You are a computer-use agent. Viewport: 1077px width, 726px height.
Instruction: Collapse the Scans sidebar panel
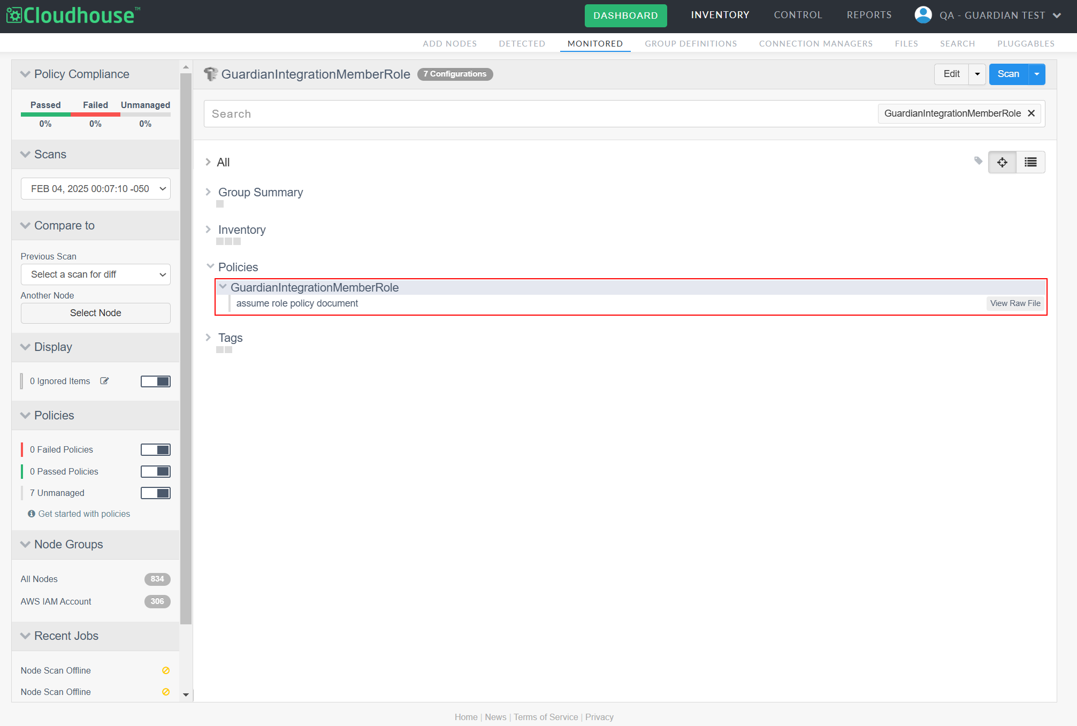coord(25,154)
